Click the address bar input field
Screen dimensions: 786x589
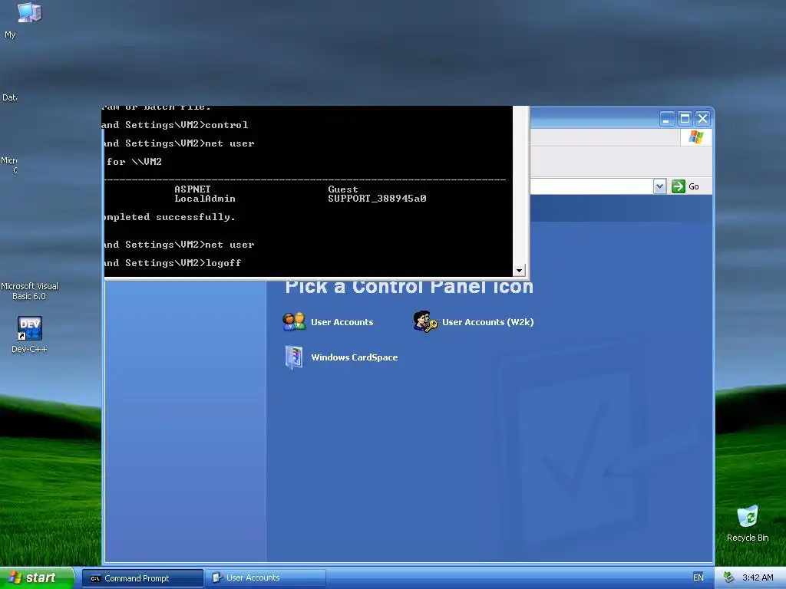(592, 186)
